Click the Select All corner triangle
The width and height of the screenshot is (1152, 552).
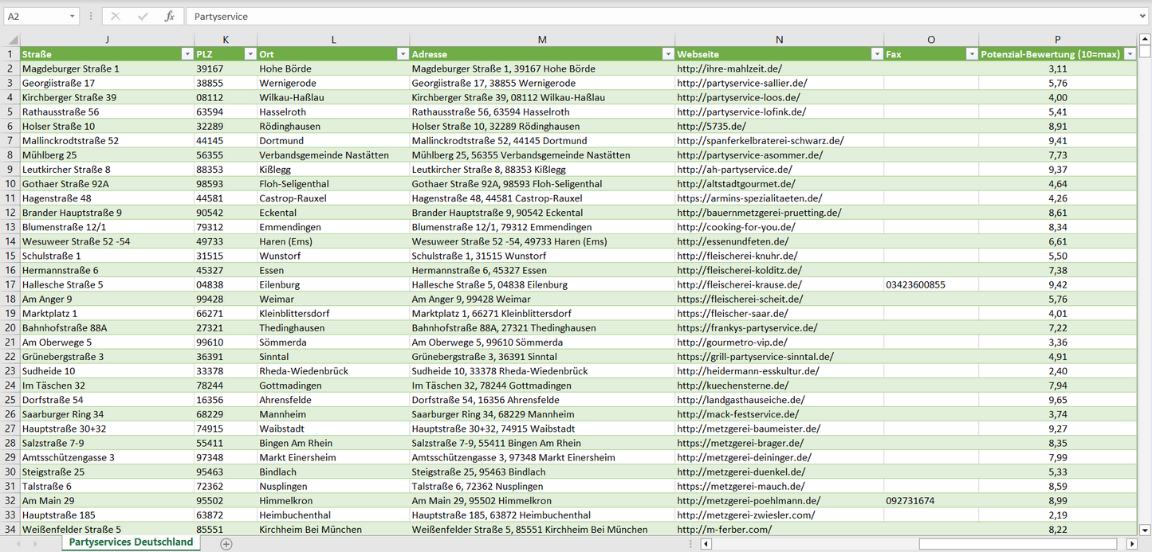(x=12, y=40)
